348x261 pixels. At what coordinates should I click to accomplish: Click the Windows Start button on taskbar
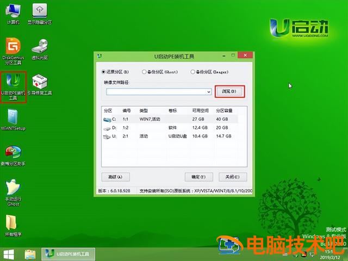click(9, 254)
